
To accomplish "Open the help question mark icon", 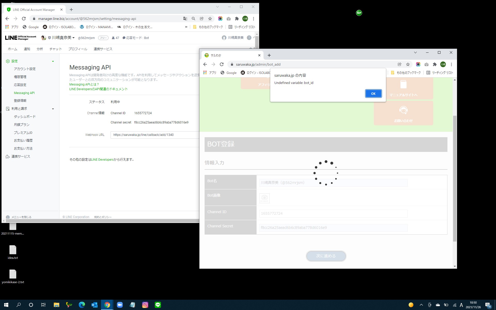I will click(249, 38).
